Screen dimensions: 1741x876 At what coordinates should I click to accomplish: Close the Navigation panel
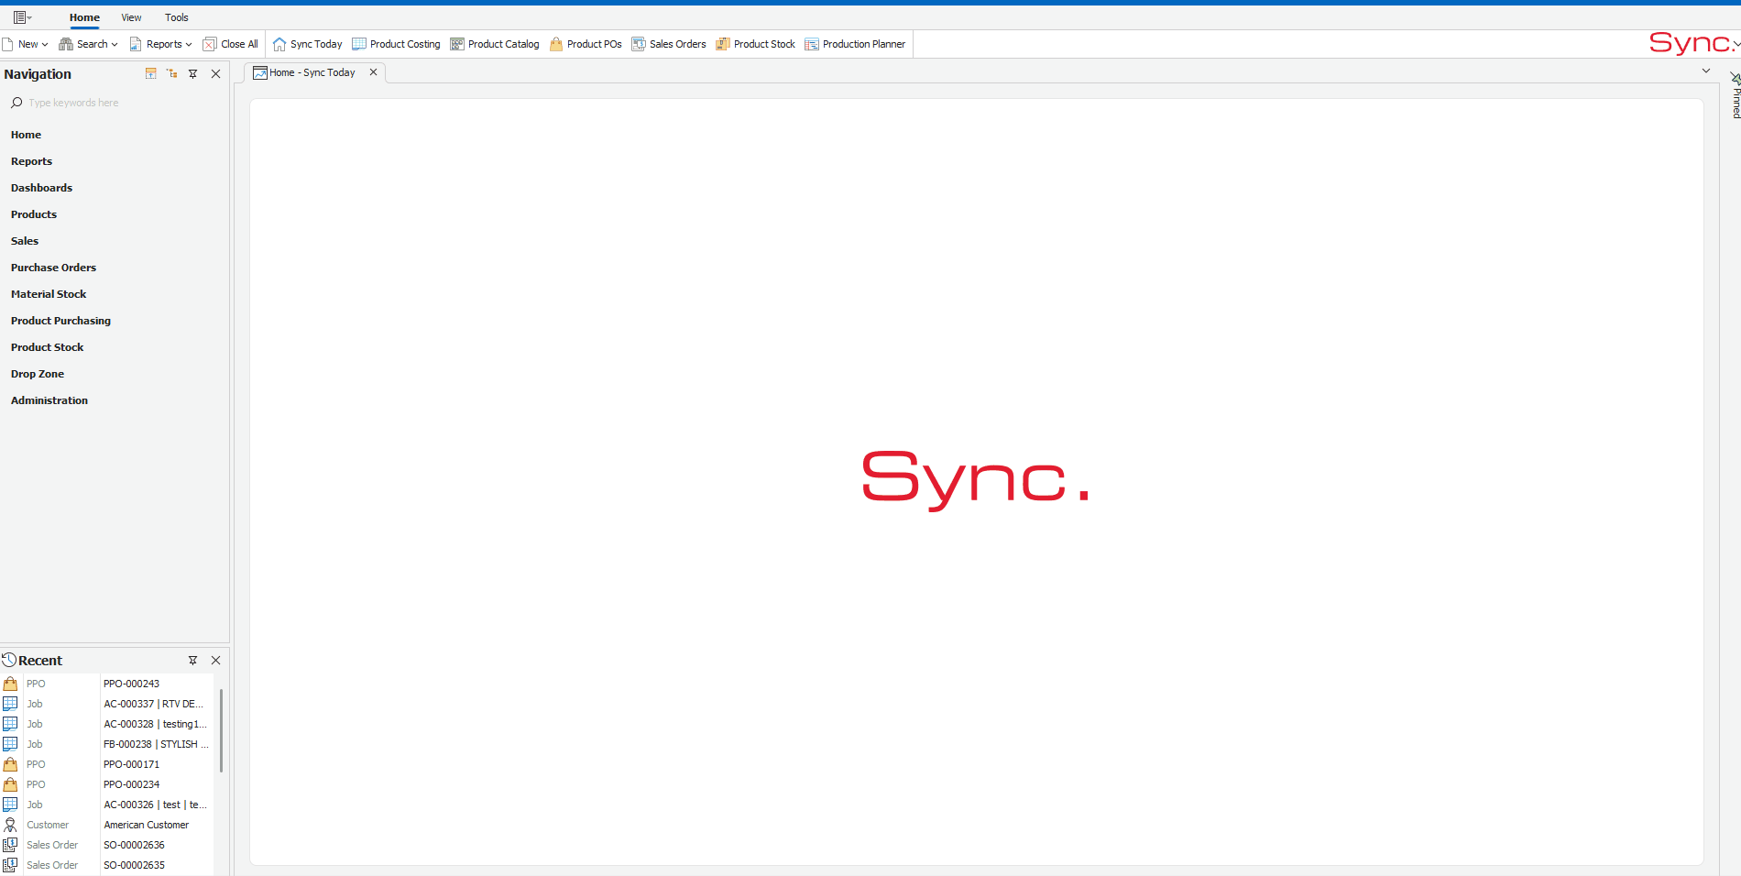click(216, 73)
